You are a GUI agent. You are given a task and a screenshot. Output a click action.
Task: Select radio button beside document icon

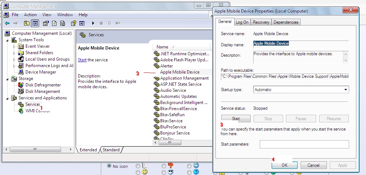(x=138, y=166)
